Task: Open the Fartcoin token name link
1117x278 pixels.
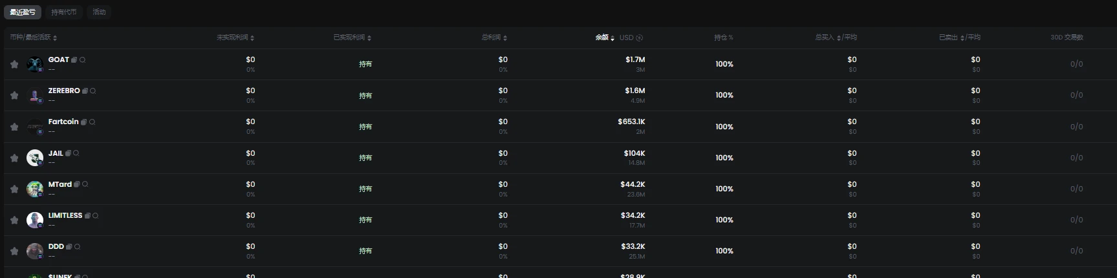Action: tap(63, 122)
